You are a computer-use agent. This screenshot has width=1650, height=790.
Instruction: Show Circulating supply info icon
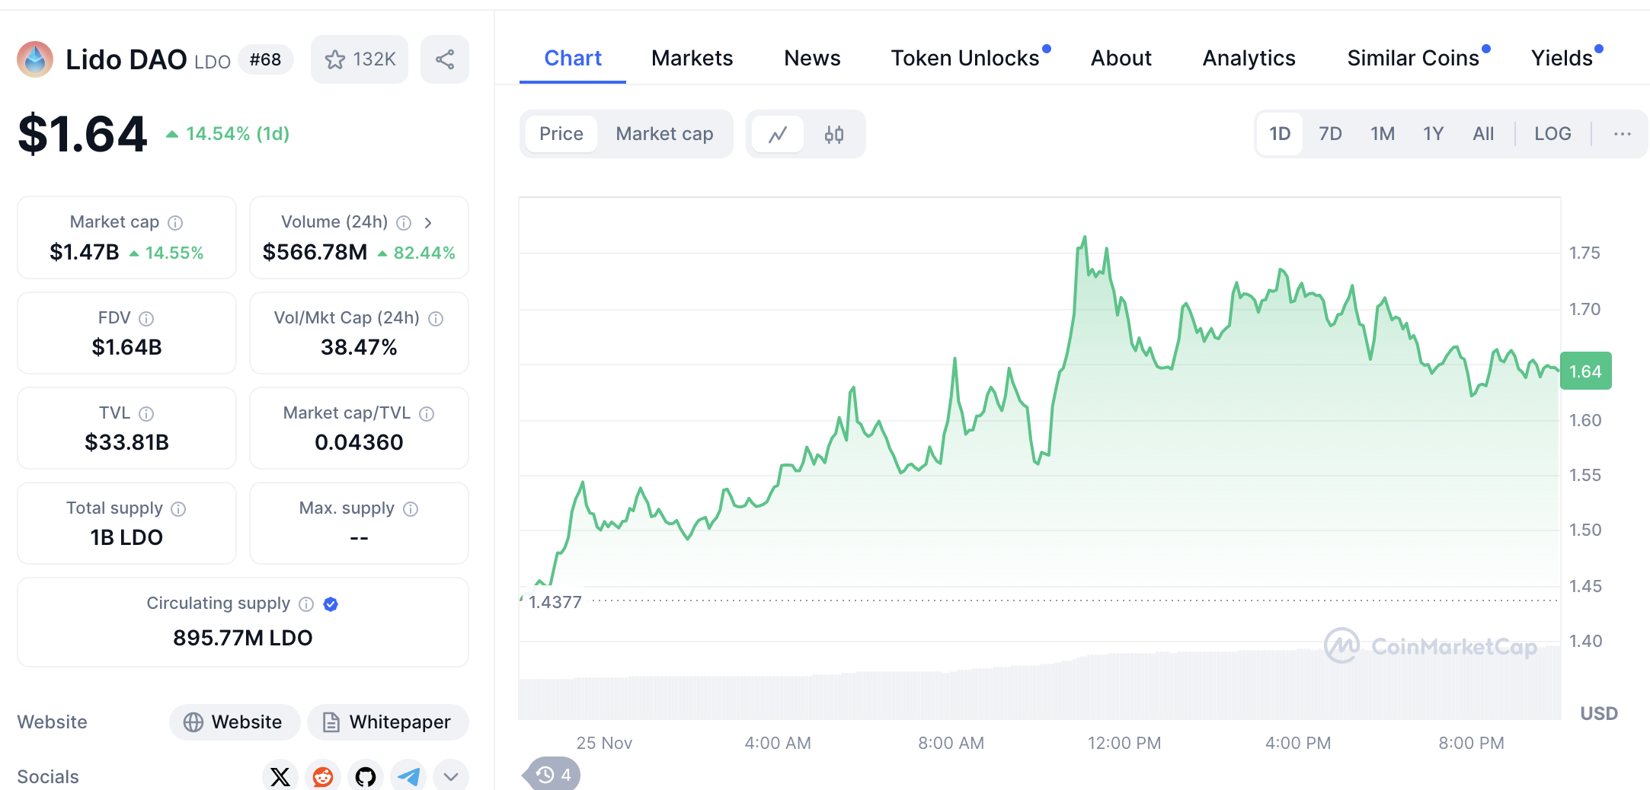click(x=306, y=604)
